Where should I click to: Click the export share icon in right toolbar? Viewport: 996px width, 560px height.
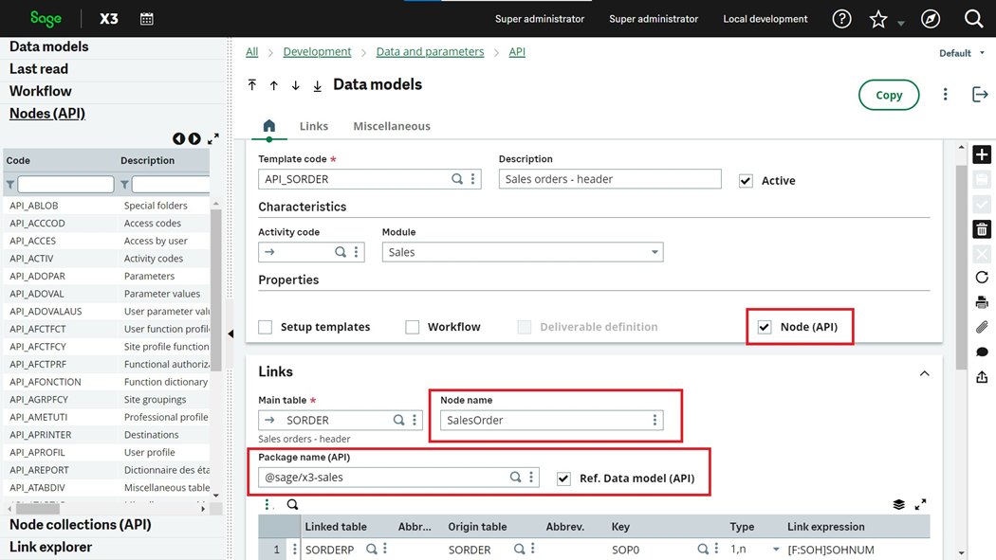pos(982,377)
